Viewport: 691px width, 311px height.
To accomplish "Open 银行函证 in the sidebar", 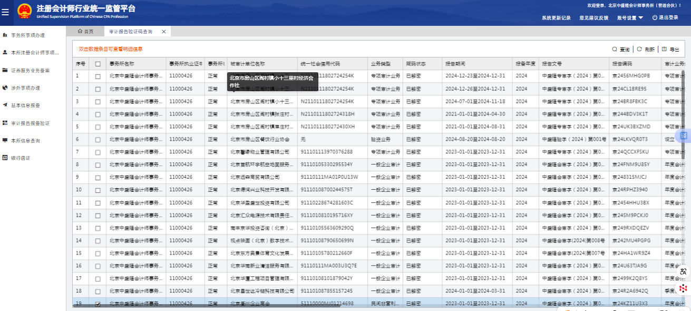I will point(21,158).
